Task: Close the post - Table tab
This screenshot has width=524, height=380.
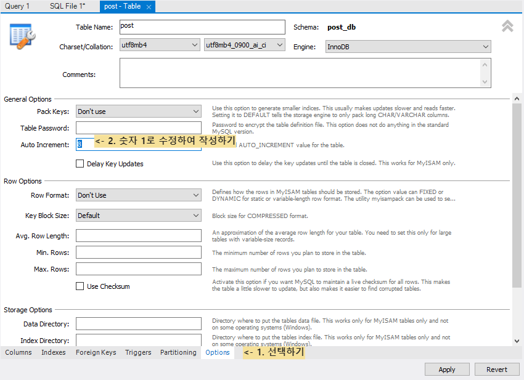Action: click(149, 7)
